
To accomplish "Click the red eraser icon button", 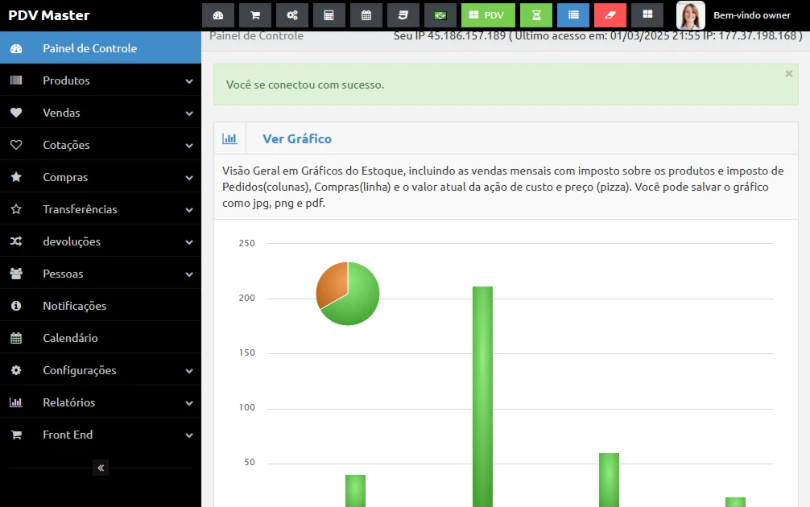I will pos(610,15).
